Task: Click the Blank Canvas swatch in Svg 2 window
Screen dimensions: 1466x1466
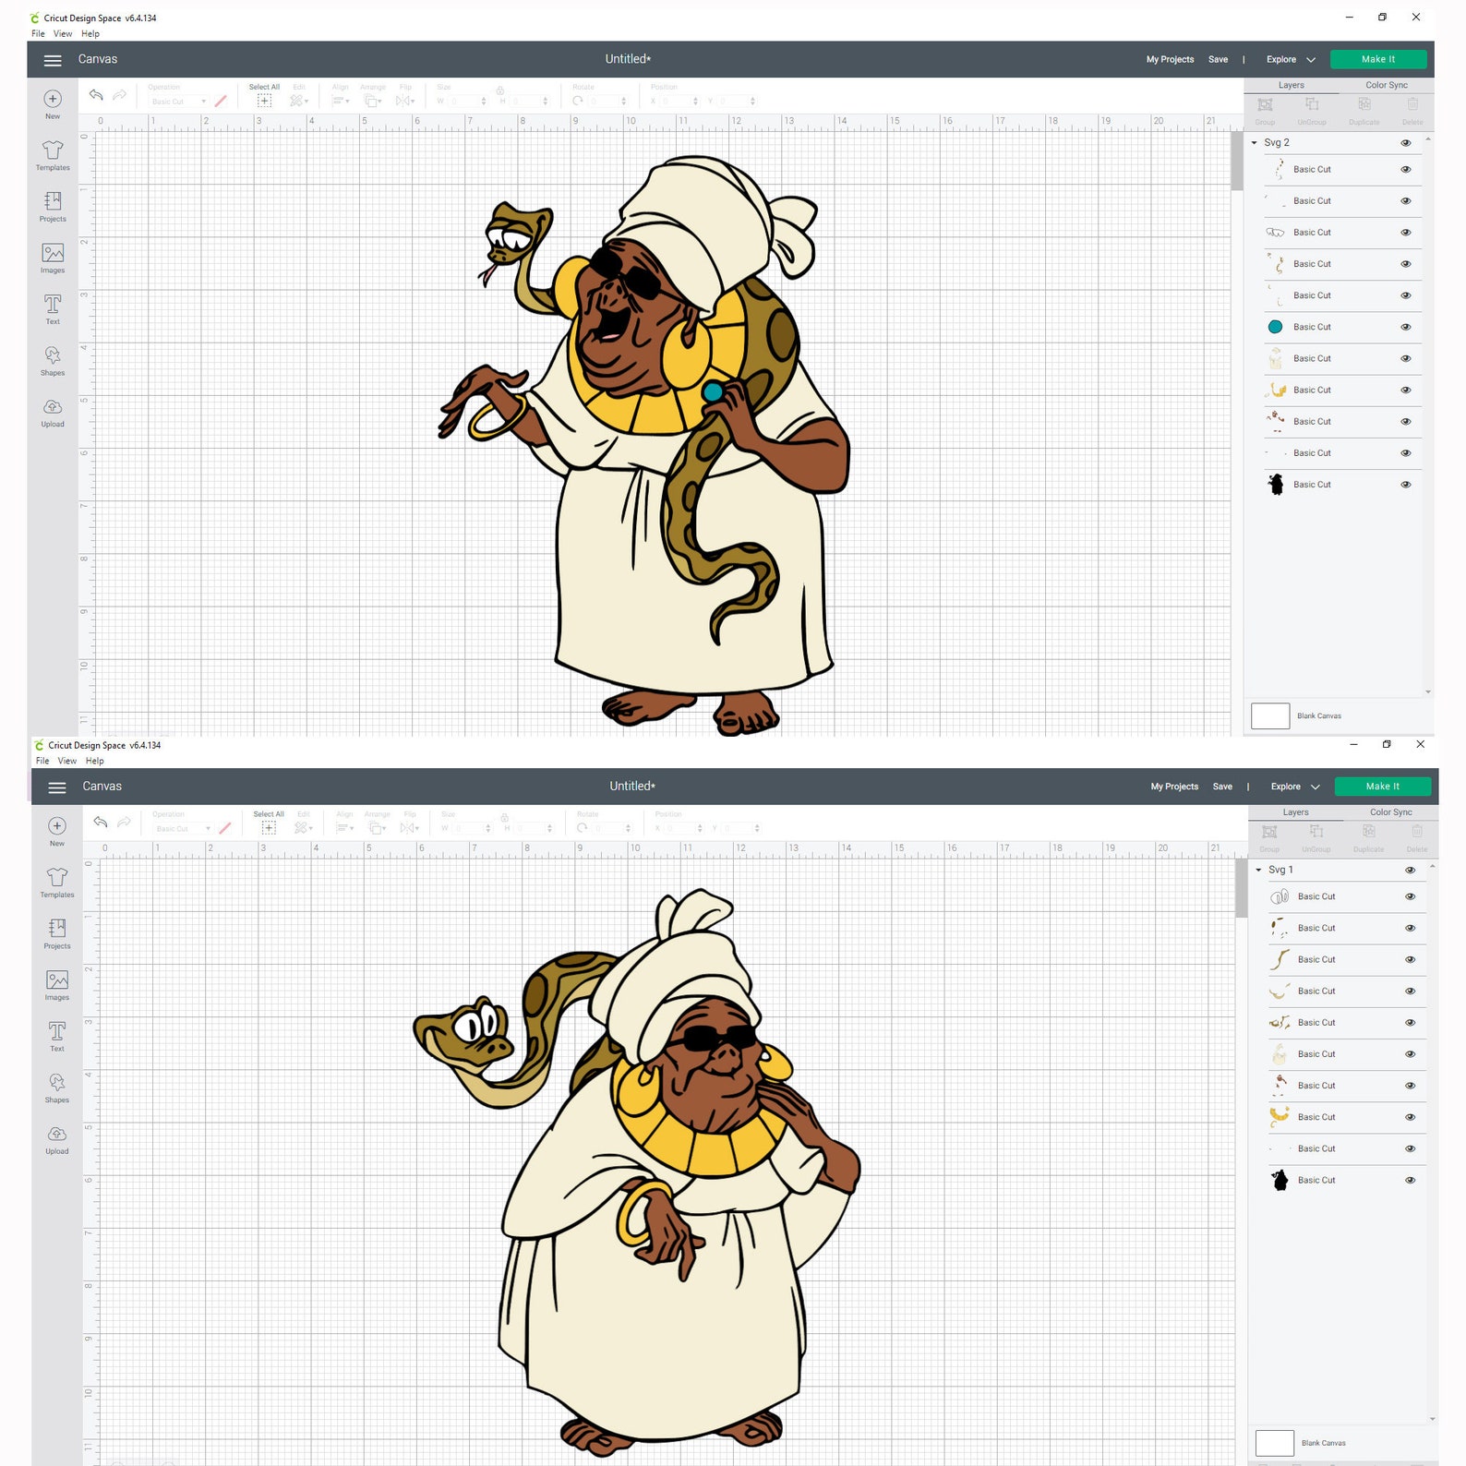Action: tap(1270, 716)
